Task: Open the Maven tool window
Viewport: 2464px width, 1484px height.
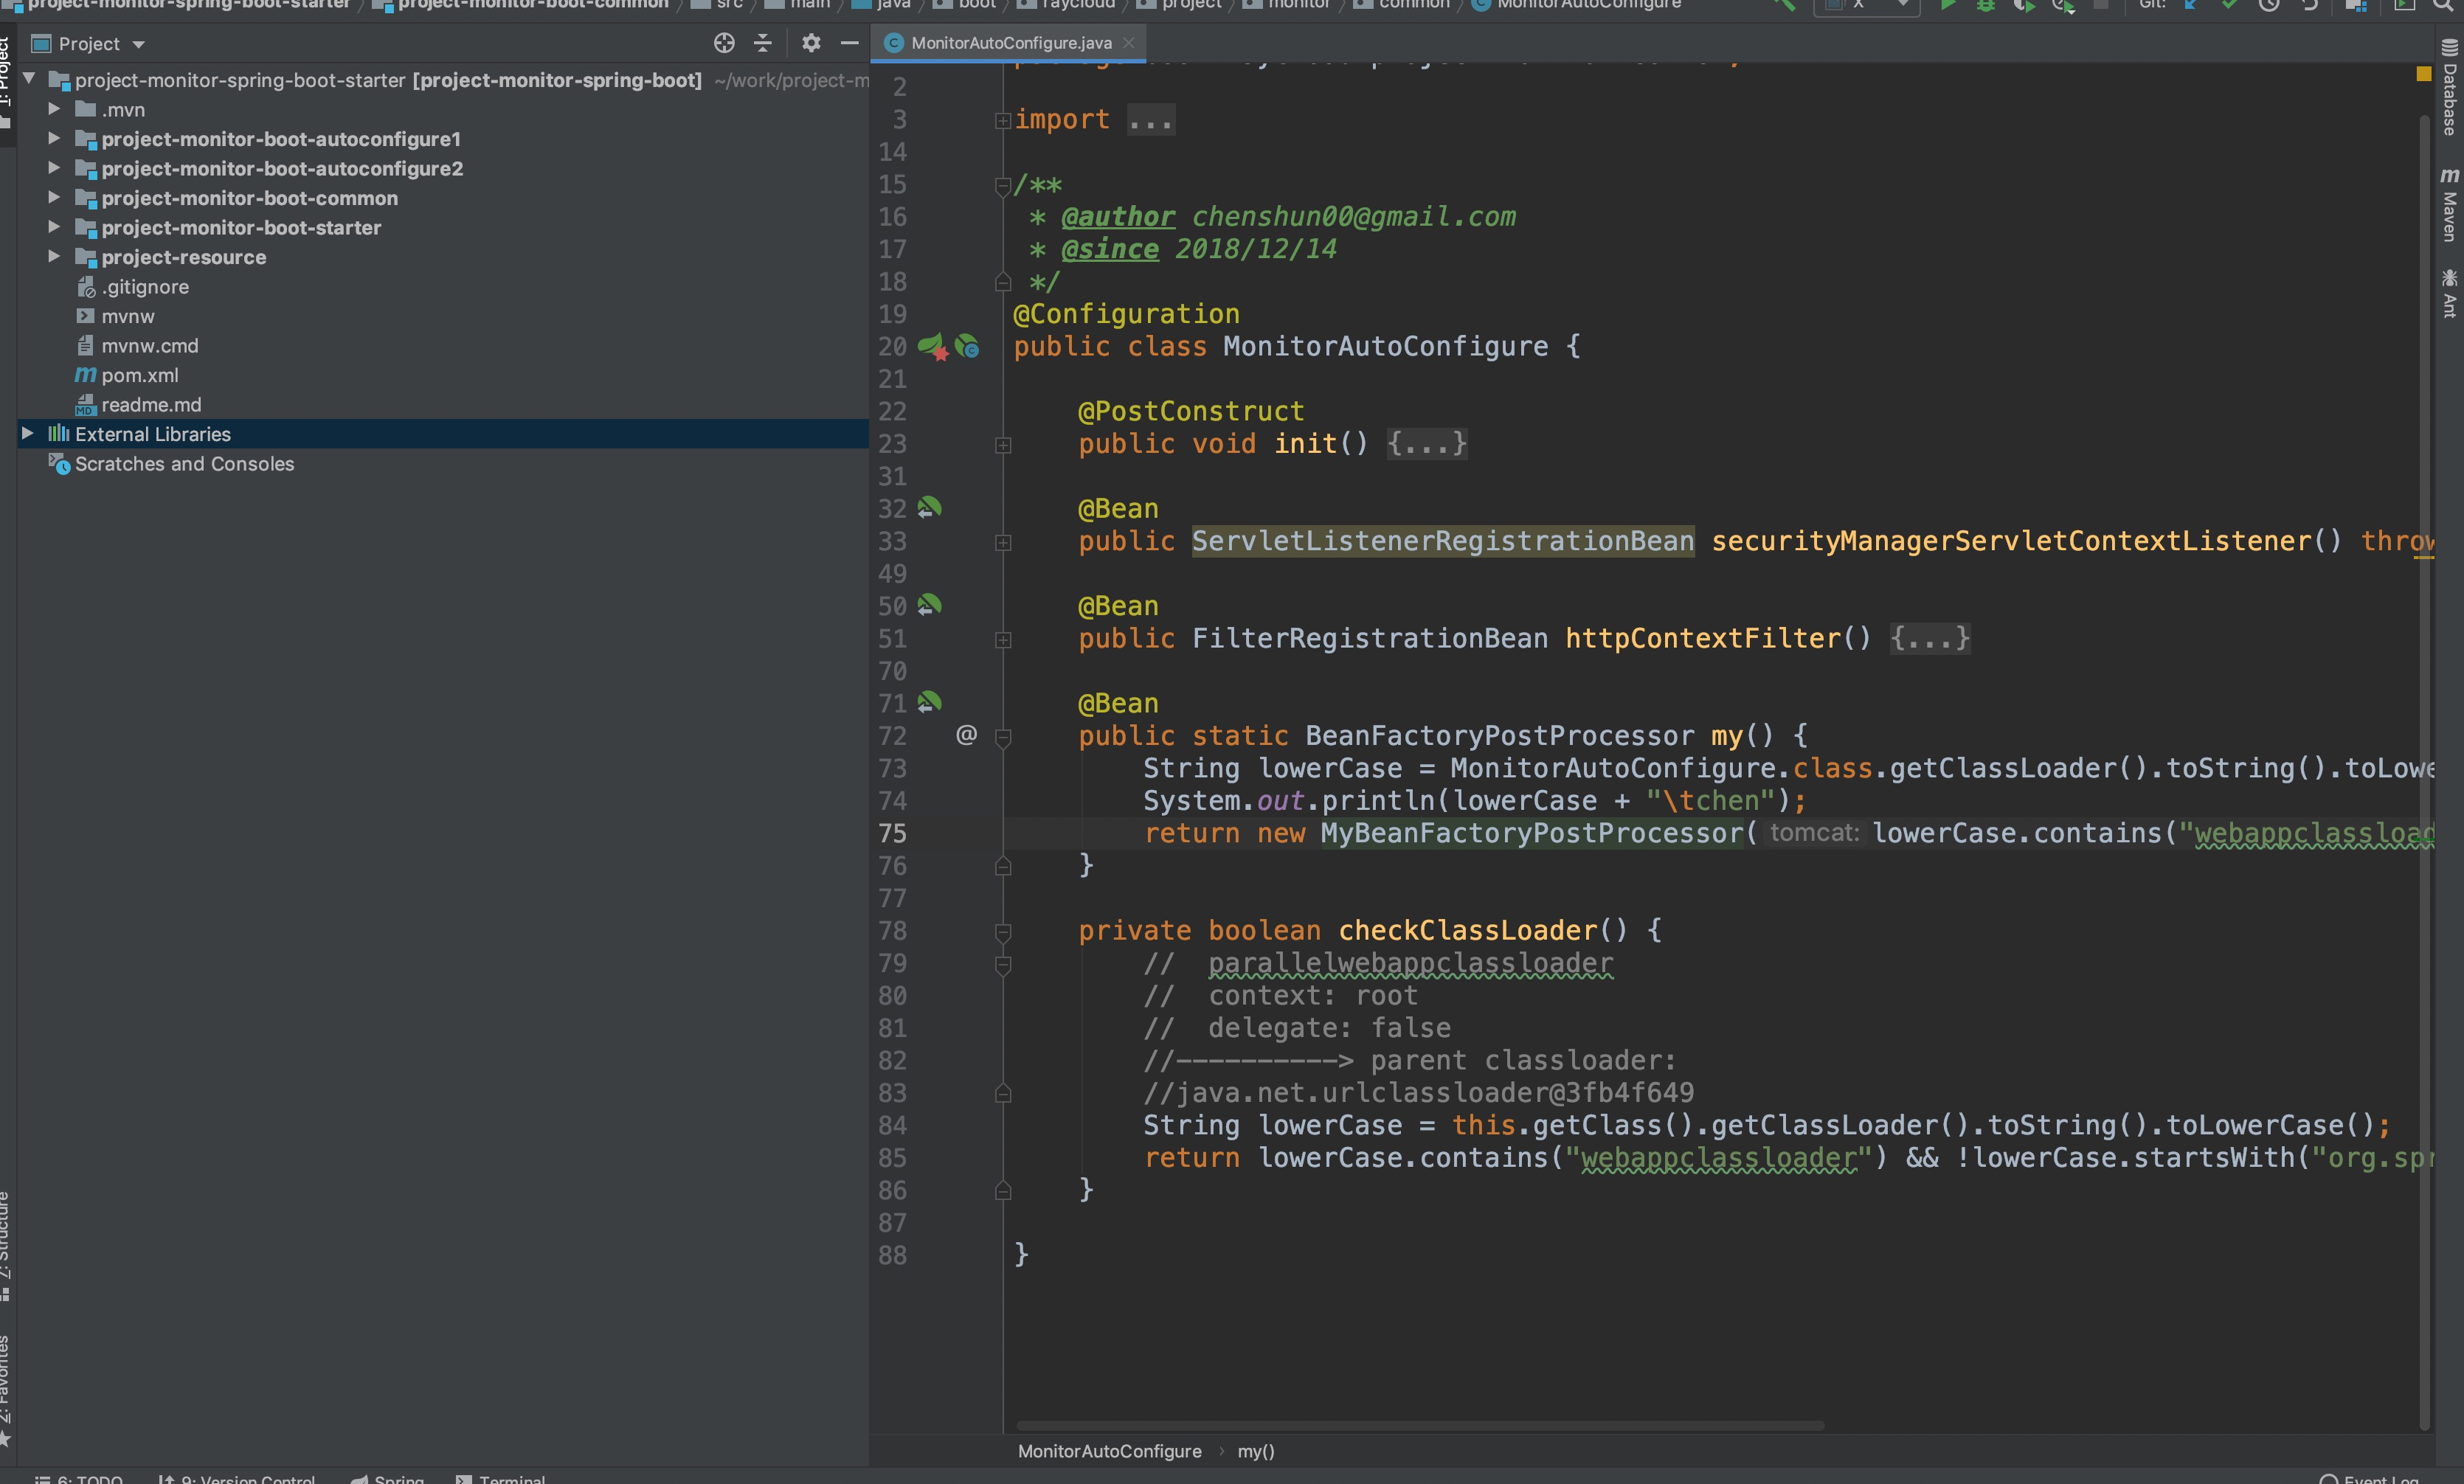Action: (2449, 205)
